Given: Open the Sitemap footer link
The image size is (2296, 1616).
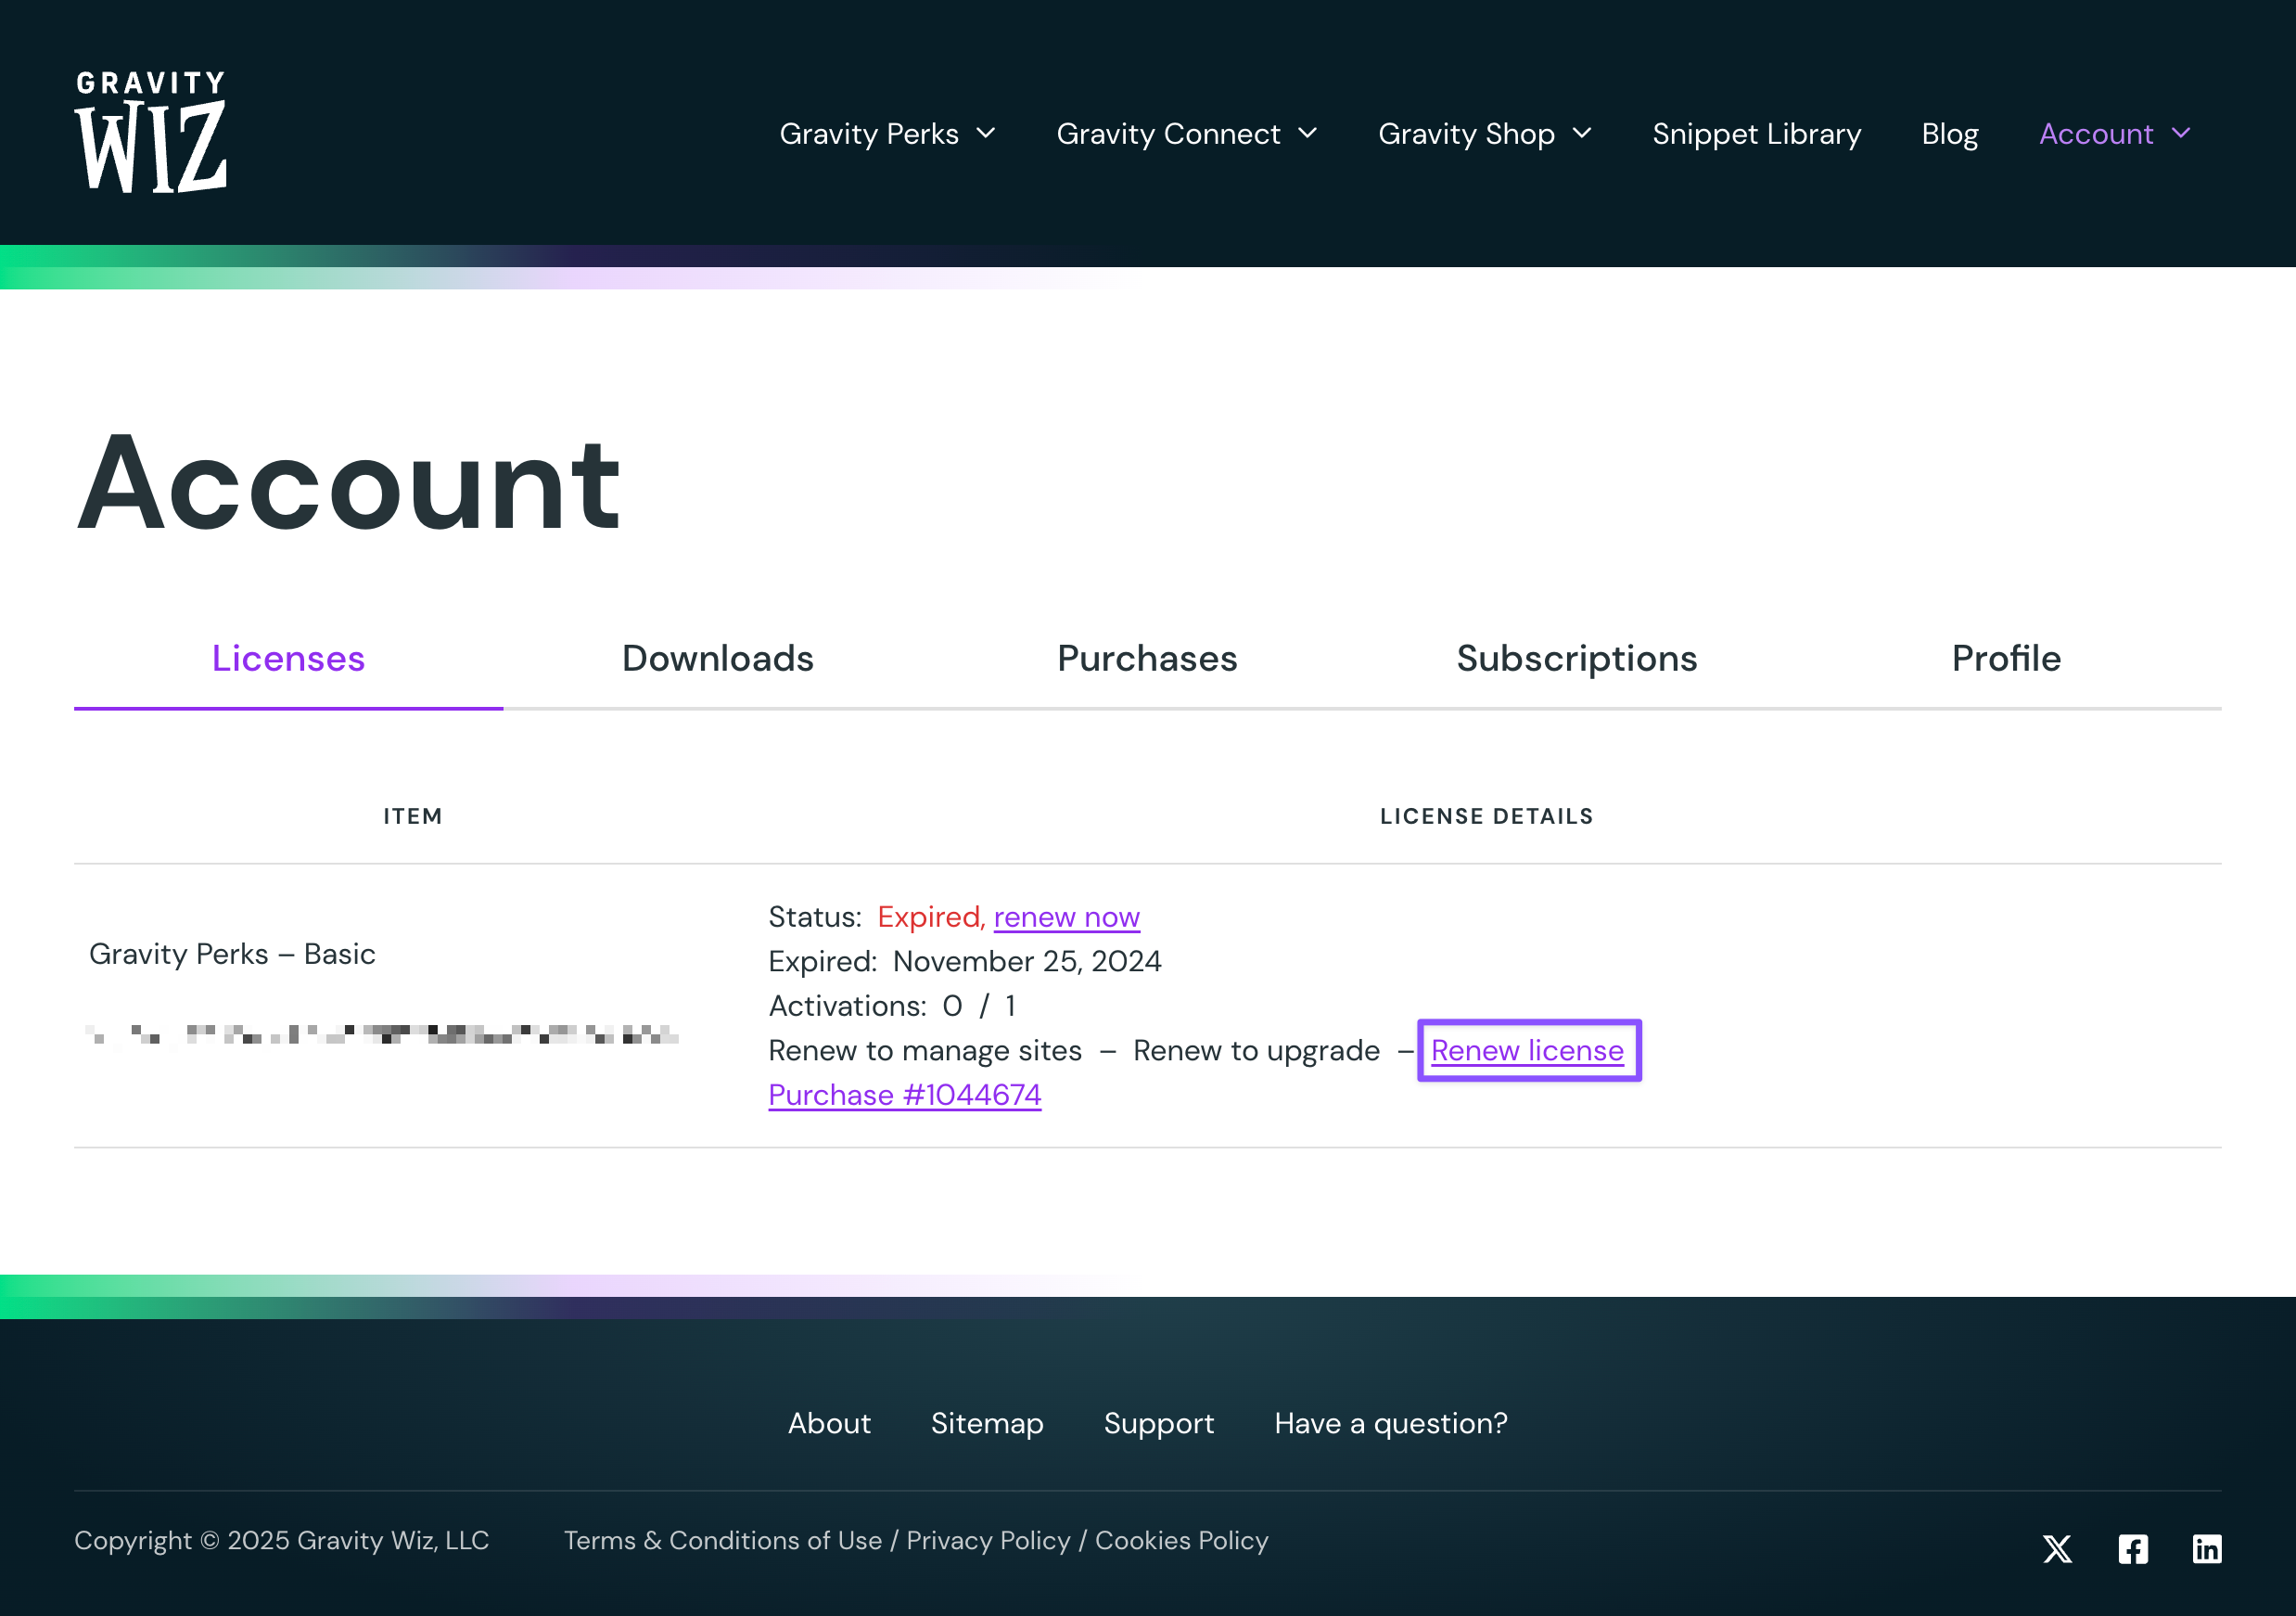Looking at the screenshot, I should click(987, 1423).
